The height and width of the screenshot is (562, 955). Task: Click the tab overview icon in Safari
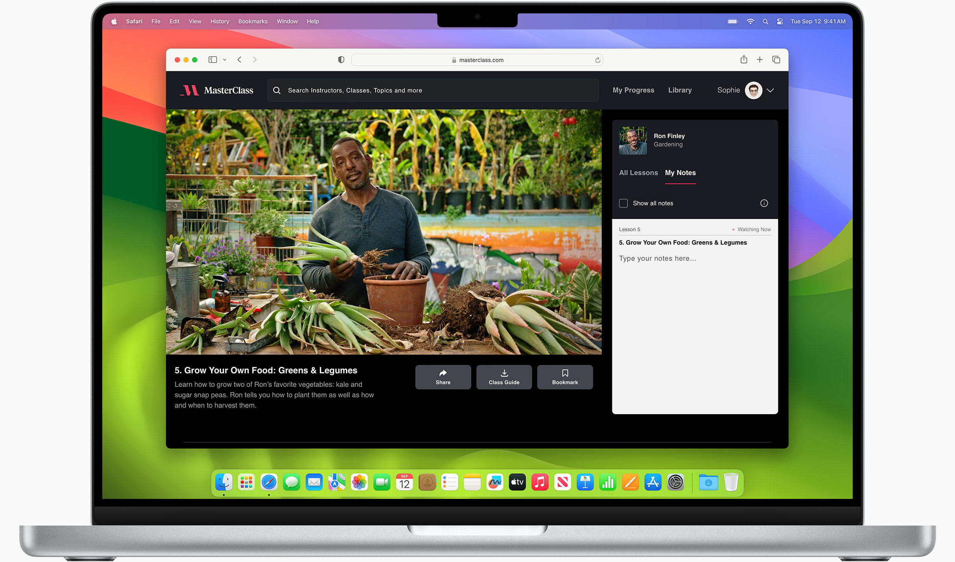(x=776, y=60)
